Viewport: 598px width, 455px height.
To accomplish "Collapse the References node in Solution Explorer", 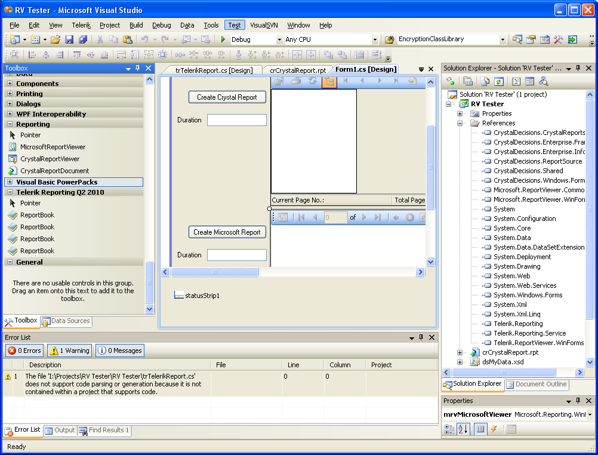I will click(x=460, y=123).
